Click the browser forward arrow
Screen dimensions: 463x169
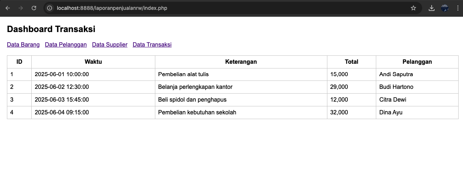(21, 8)
